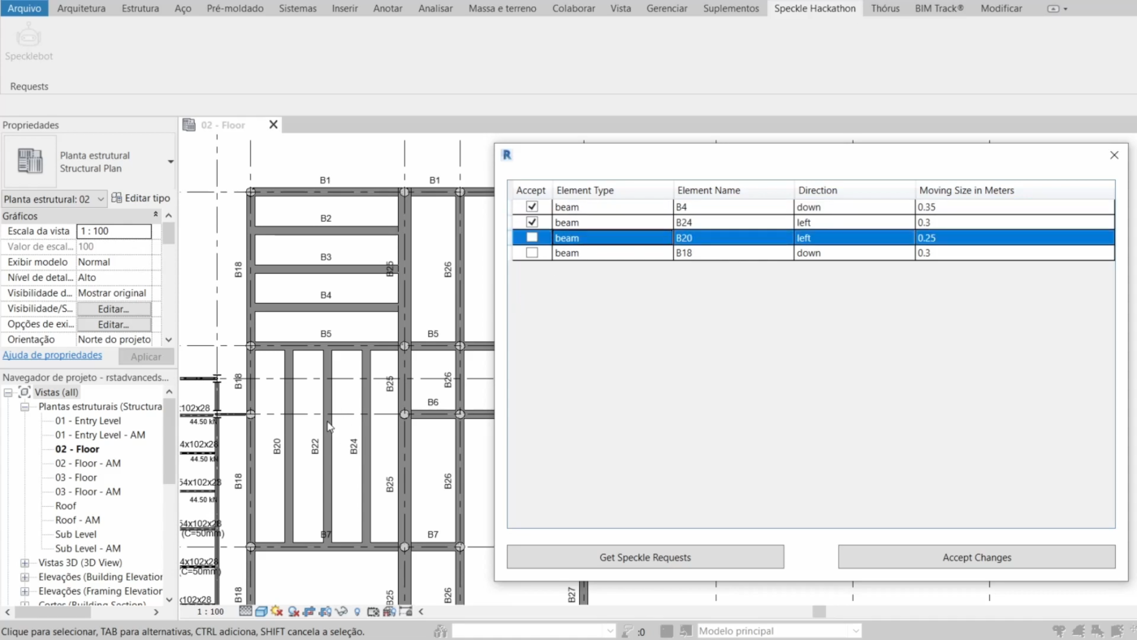1137x640 pixels.
Task: Collapse the Gráficos properties group
Action: coord(156,216)
